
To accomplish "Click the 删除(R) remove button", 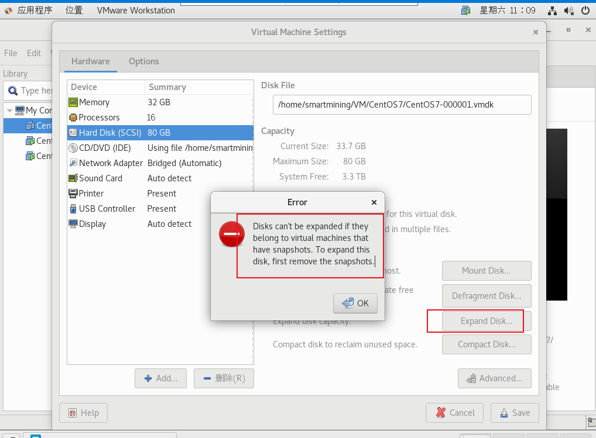I will [x=224, y=378].
